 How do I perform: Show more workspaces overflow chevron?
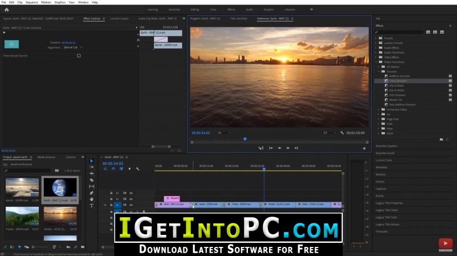coord(311,10)
